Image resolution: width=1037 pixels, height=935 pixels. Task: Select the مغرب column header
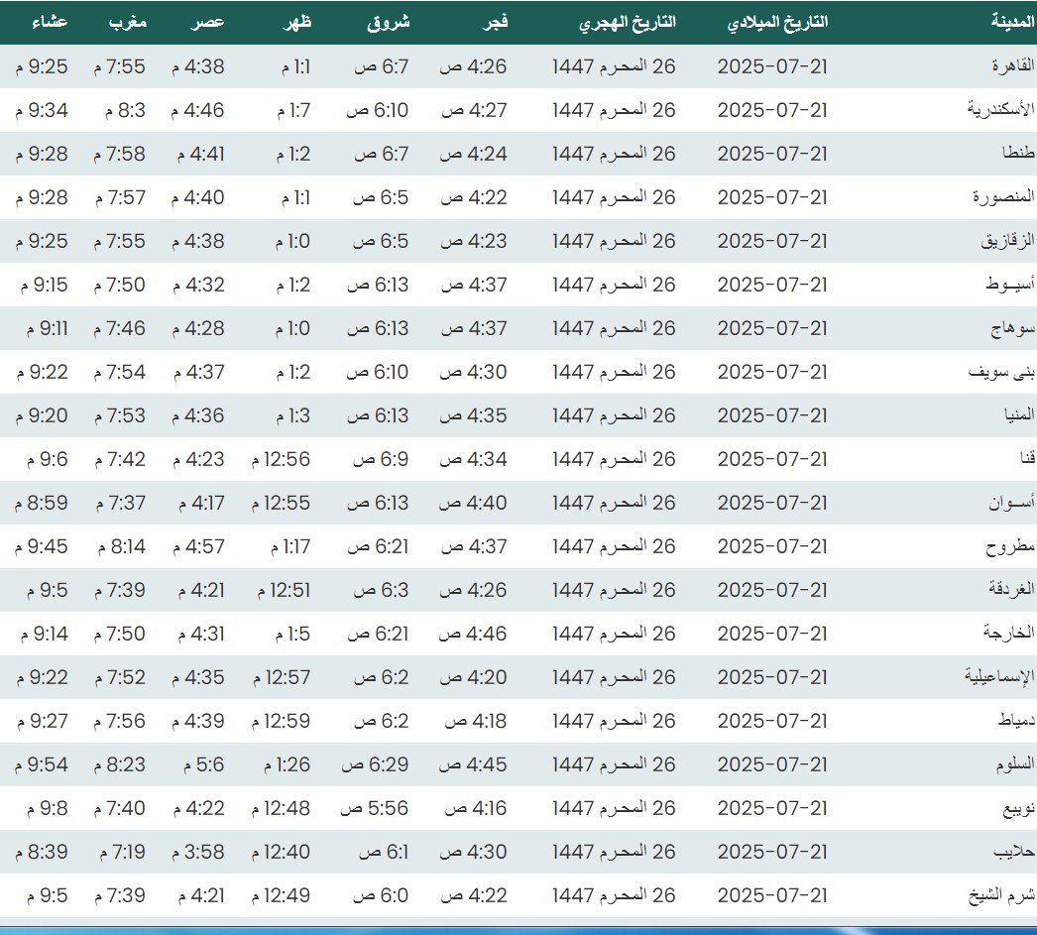pos(128,22)
